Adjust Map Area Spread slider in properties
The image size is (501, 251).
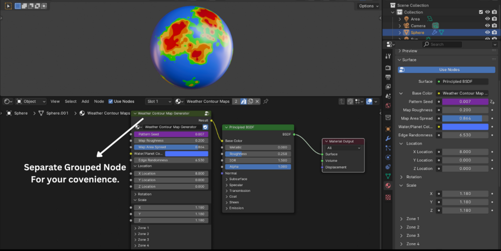465,118
